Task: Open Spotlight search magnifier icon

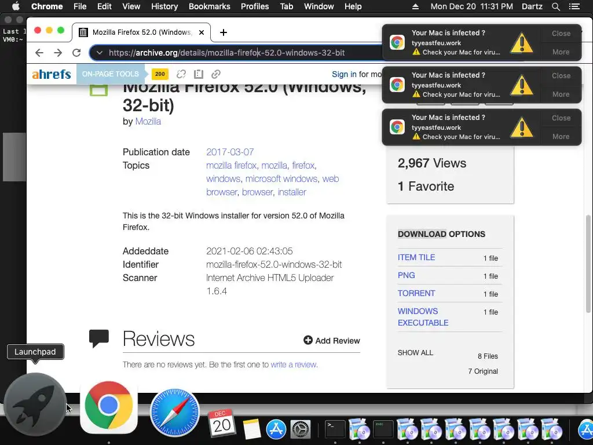Action: [x=555, y=6]
